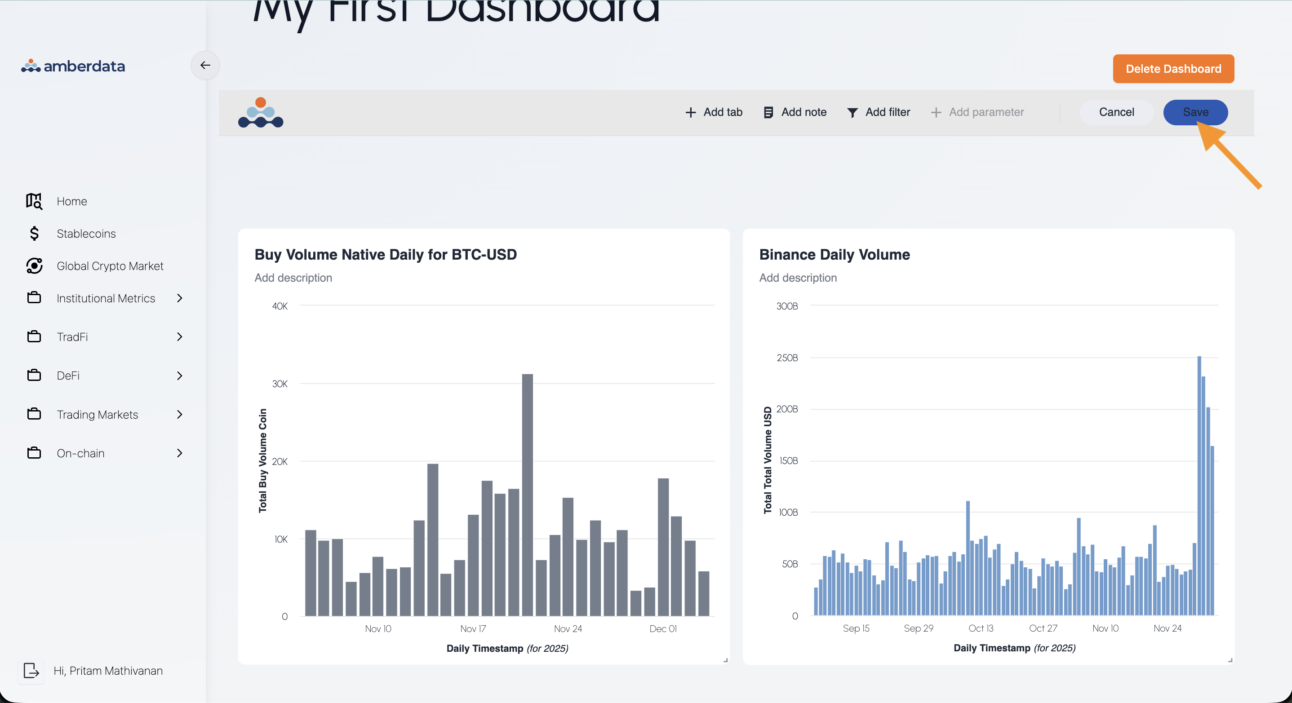Expand the Institutional Metrics chevron

coord(180,298)
